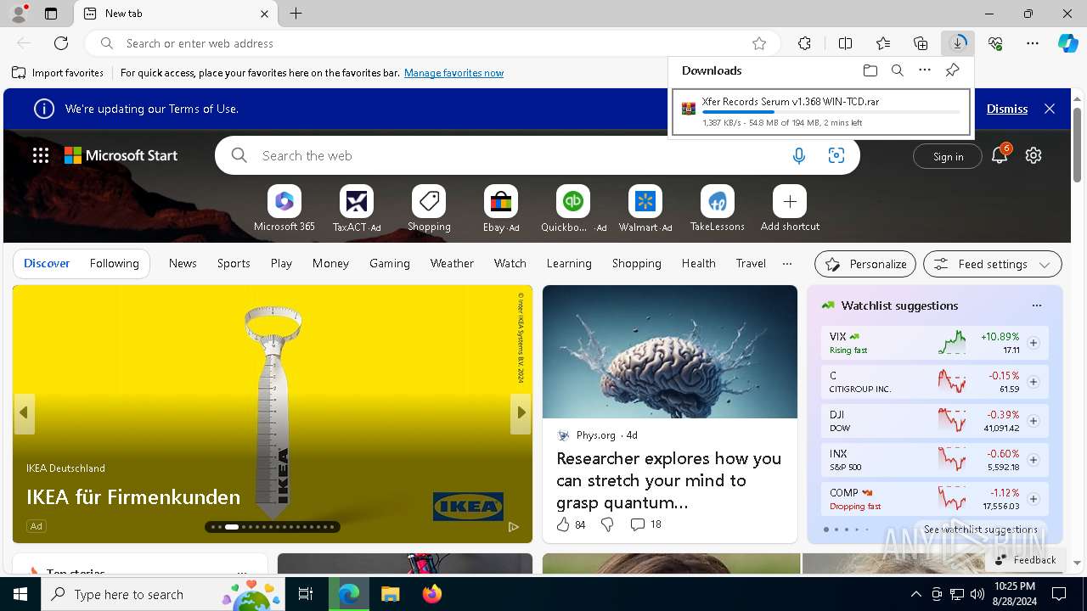This screenshot has height=611, width=1087.
Task: Dismiss the Terms of Use banner
Action: 1007,109
